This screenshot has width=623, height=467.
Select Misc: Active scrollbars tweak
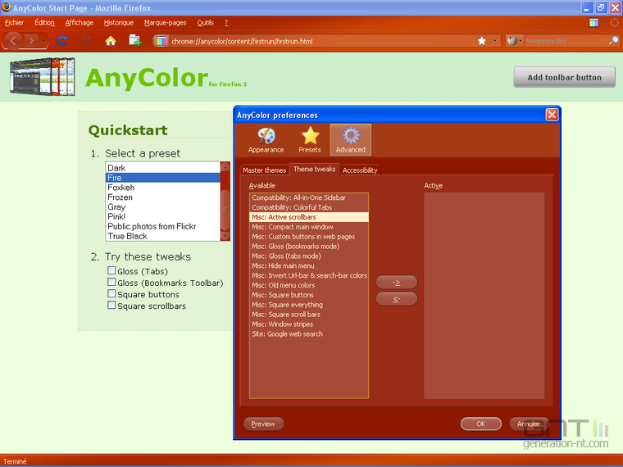click(309, 217)
